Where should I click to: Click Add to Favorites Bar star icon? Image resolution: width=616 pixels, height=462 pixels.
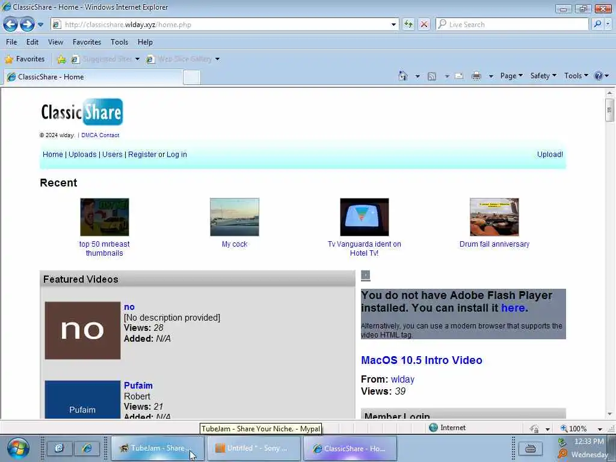[x=61, y=60]
